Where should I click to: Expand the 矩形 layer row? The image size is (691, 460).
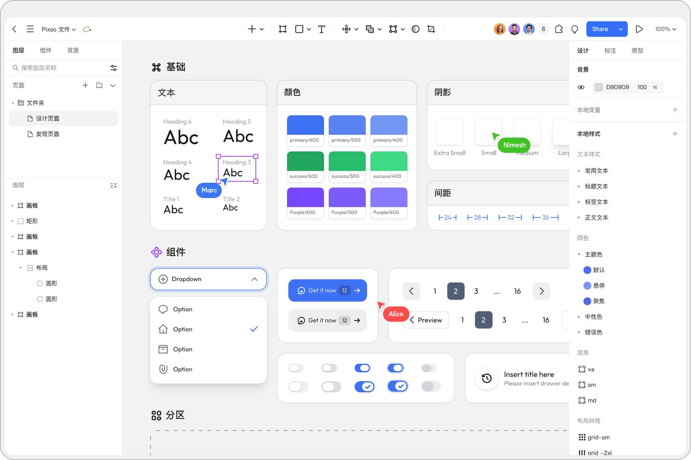12,221
